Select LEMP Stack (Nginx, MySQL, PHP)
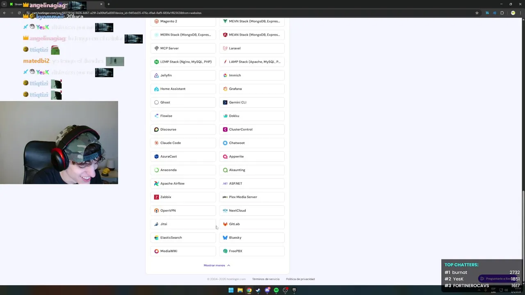 pyautogui.click(x=183, y=62)
